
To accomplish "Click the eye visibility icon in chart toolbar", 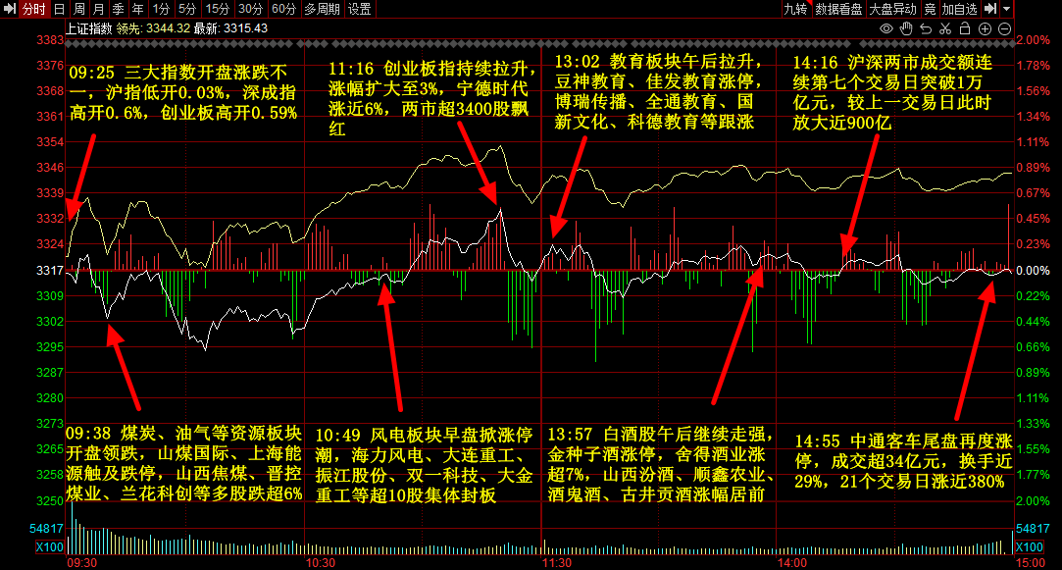I will (x=888, y=27).
